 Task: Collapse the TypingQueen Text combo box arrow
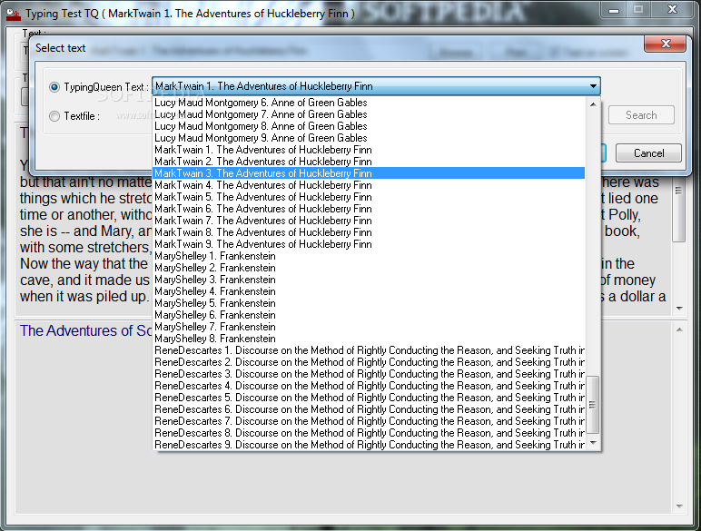[593, 86]
